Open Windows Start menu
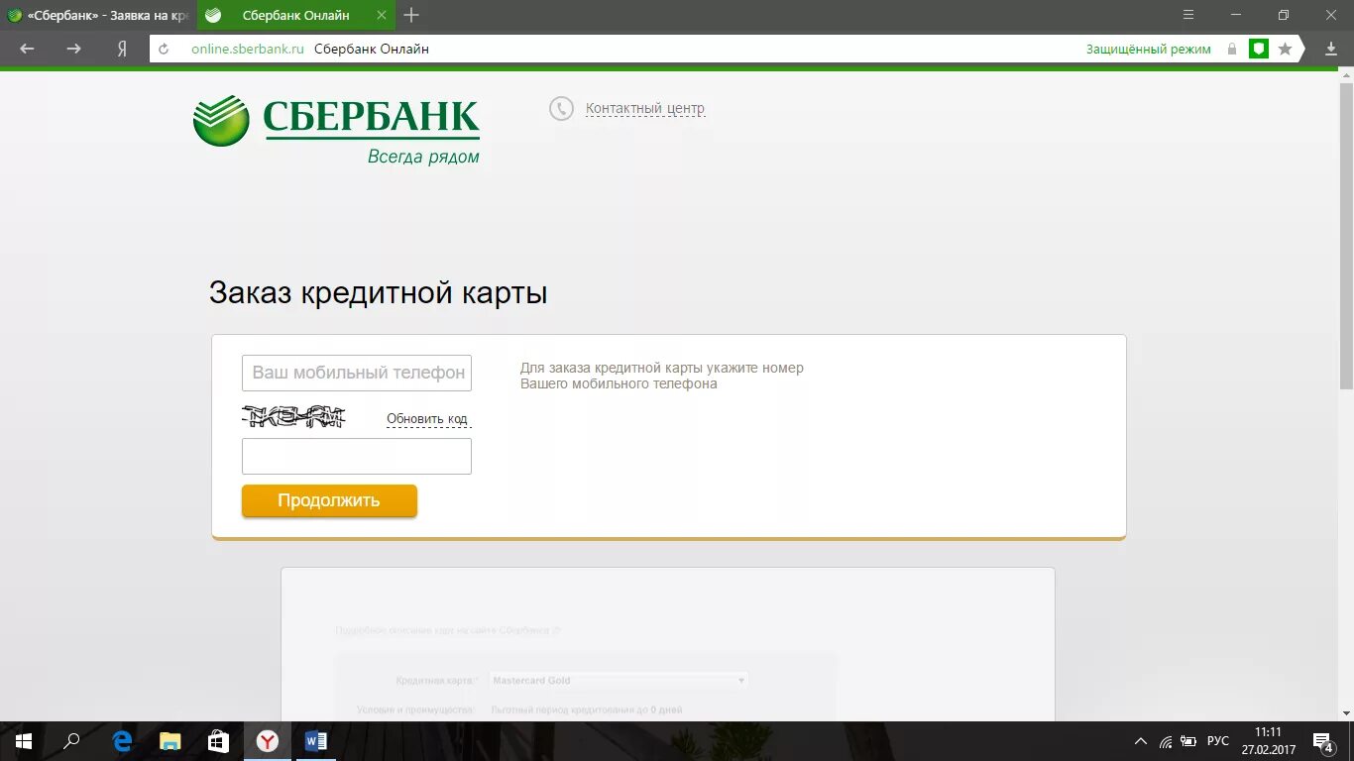Image resolution: width=1354 pixels, height=761 pixels. tap(23, 741)
